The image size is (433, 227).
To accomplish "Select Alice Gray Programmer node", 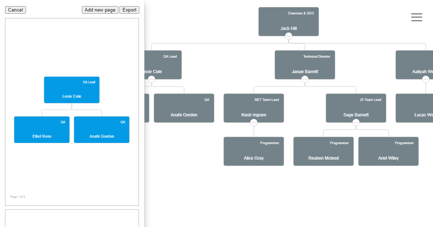I will [254, 151].
